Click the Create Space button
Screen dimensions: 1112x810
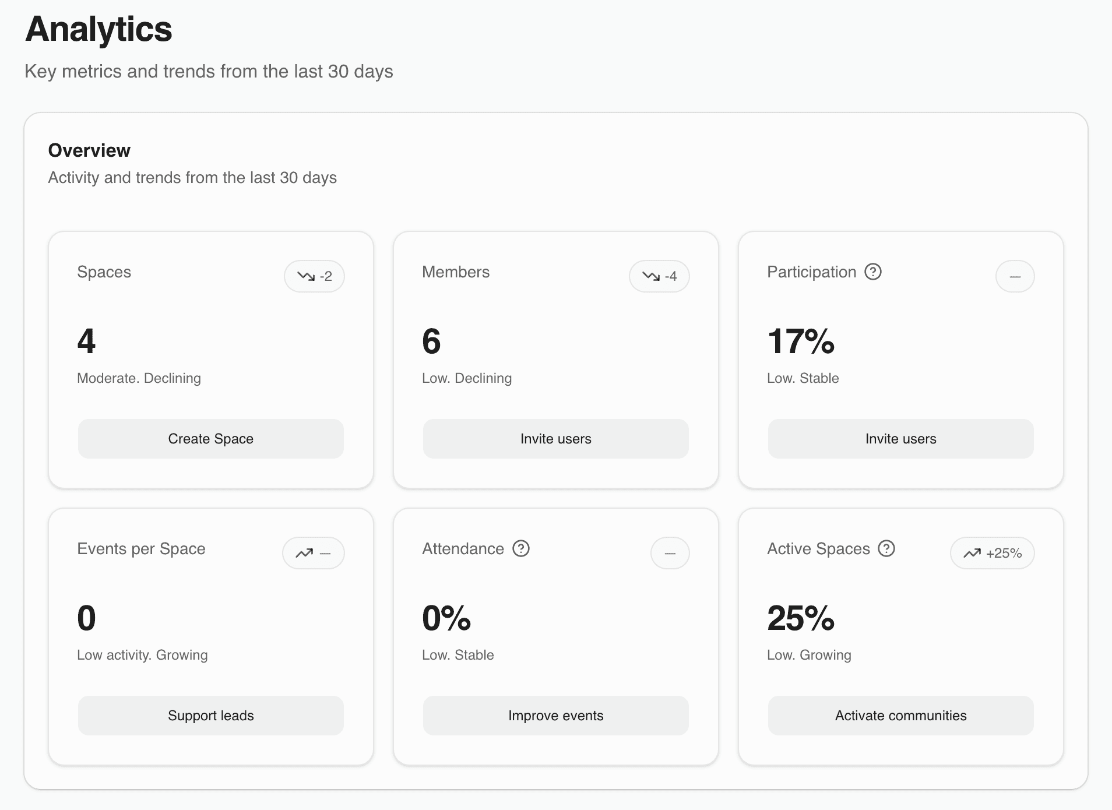pyautogui.click(x=211, y=439)
